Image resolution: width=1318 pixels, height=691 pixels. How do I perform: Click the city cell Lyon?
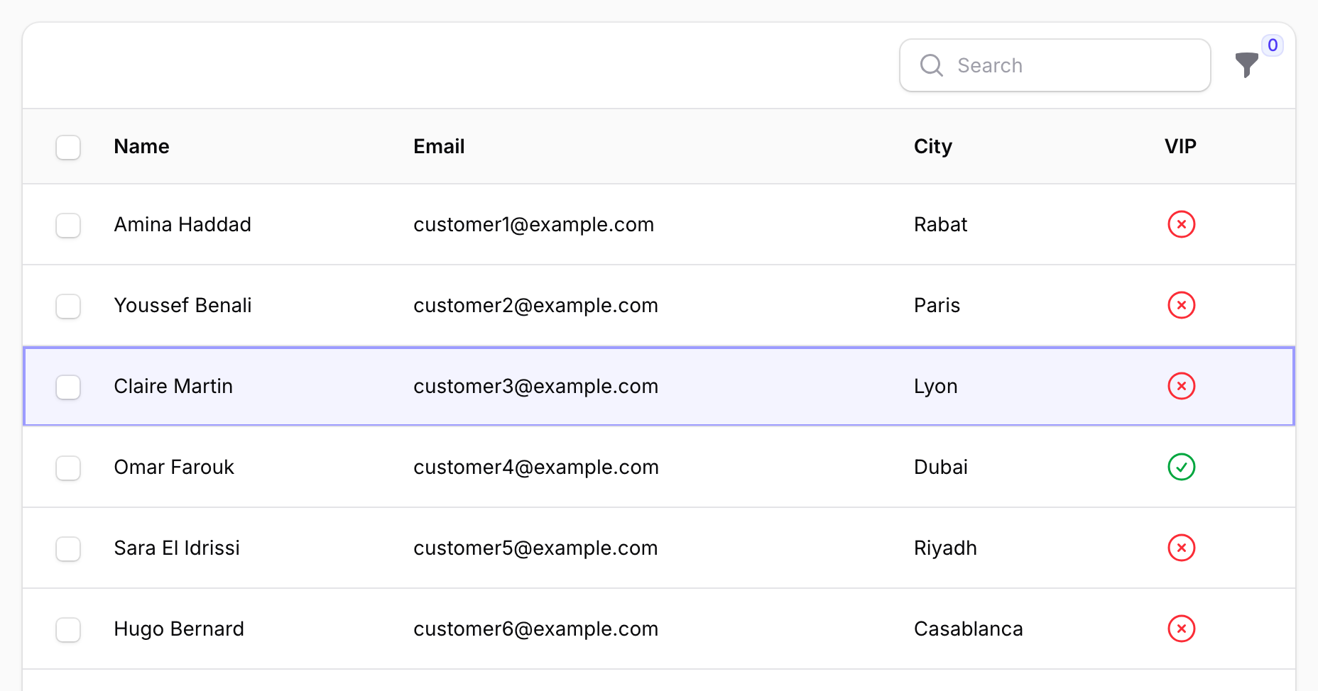pos(936,387)
